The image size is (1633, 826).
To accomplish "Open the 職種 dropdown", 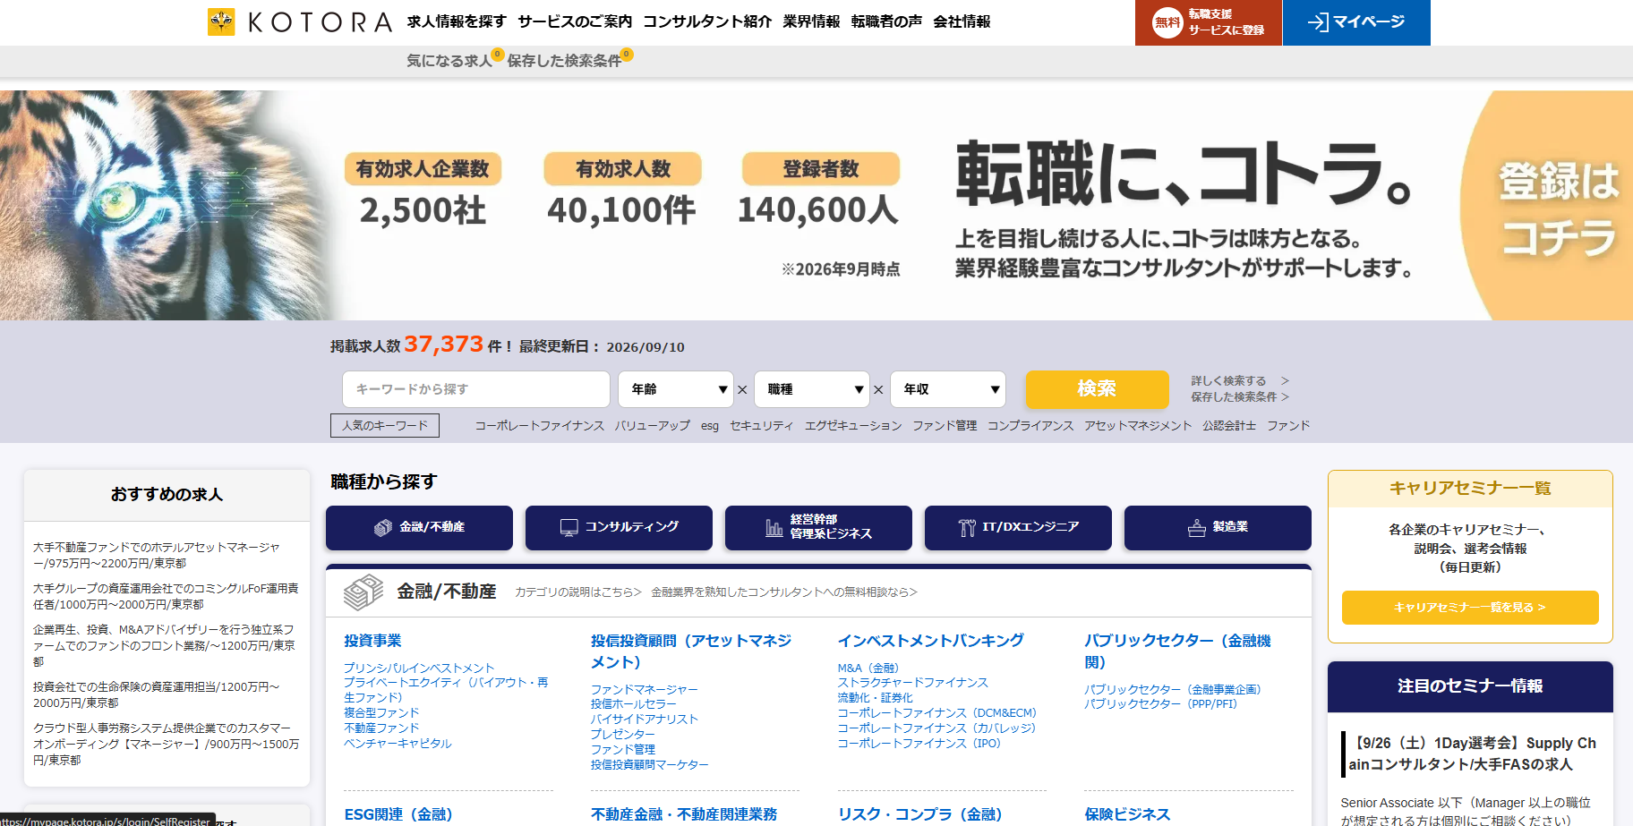I will [x=812, y=389].
